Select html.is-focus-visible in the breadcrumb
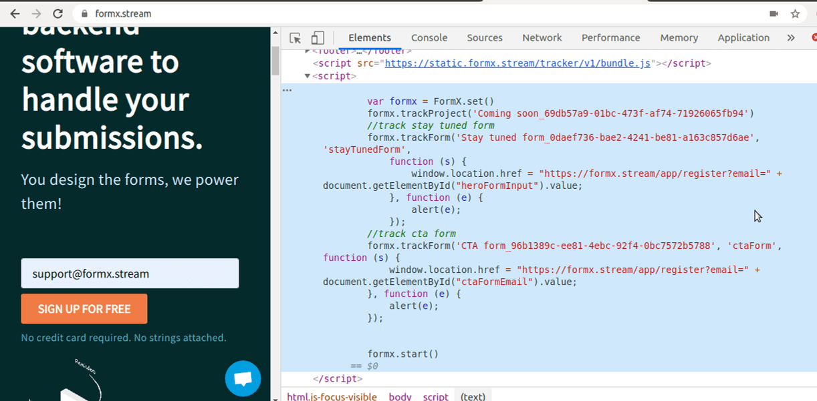This screenshot has width=817, height=401. 333,396
